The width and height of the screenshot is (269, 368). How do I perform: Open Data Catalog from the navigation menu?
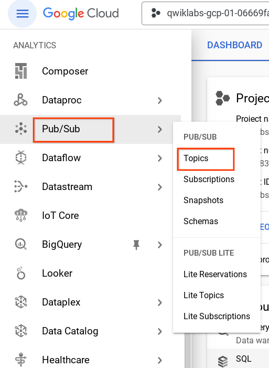(70, 331)
